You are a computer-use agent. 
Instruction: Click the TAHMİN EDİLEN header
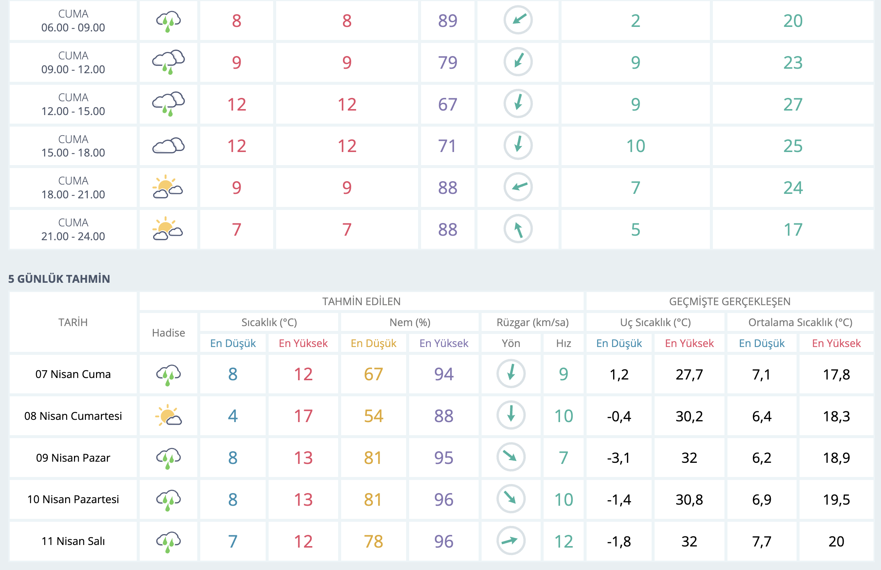click(361, 301)
